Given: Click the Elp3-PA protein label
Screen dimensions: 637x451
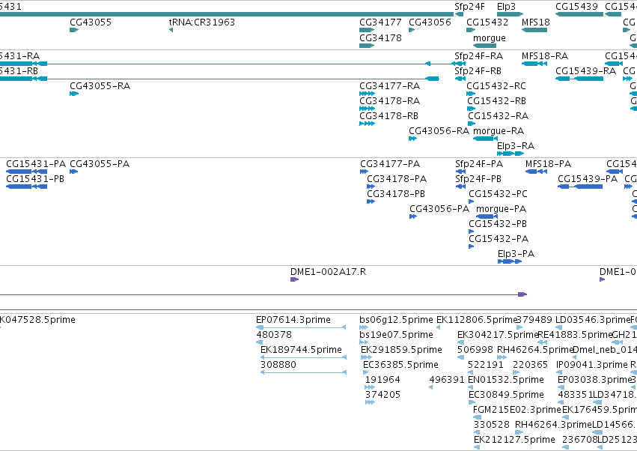Looking at the screenshot, I should click(x=516, y=254).
